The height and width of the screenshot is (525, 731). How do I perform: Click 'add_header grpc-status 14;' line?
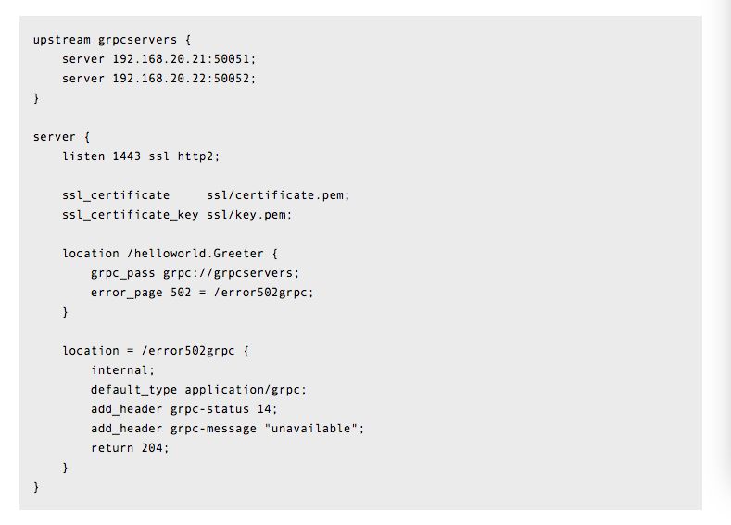coord(184,409)
